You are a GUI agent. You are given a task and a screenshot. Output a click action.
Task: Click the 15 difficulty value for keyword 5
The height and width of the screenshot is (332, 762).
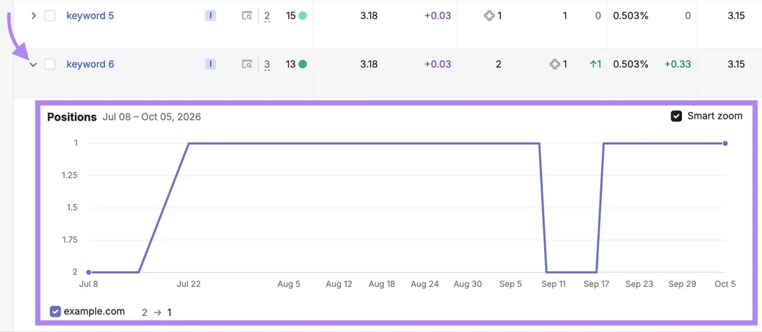291,16
